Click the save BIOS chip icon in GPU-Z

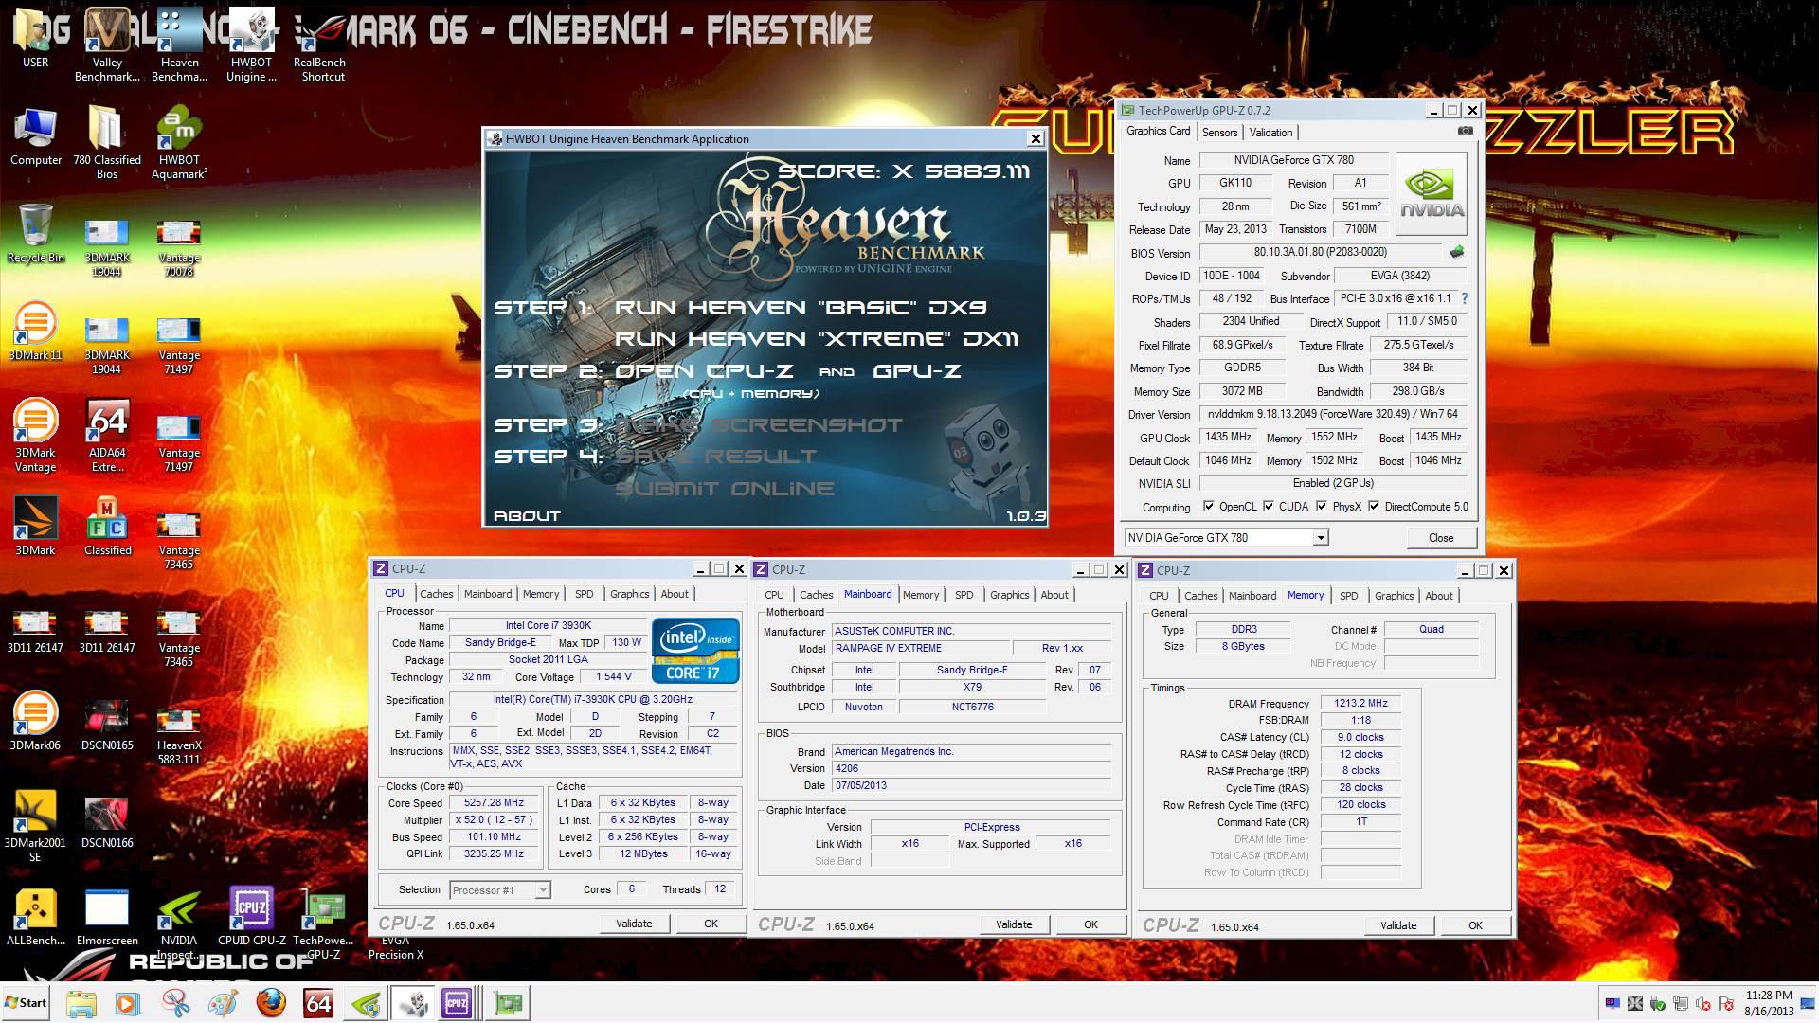(1457, 252)
